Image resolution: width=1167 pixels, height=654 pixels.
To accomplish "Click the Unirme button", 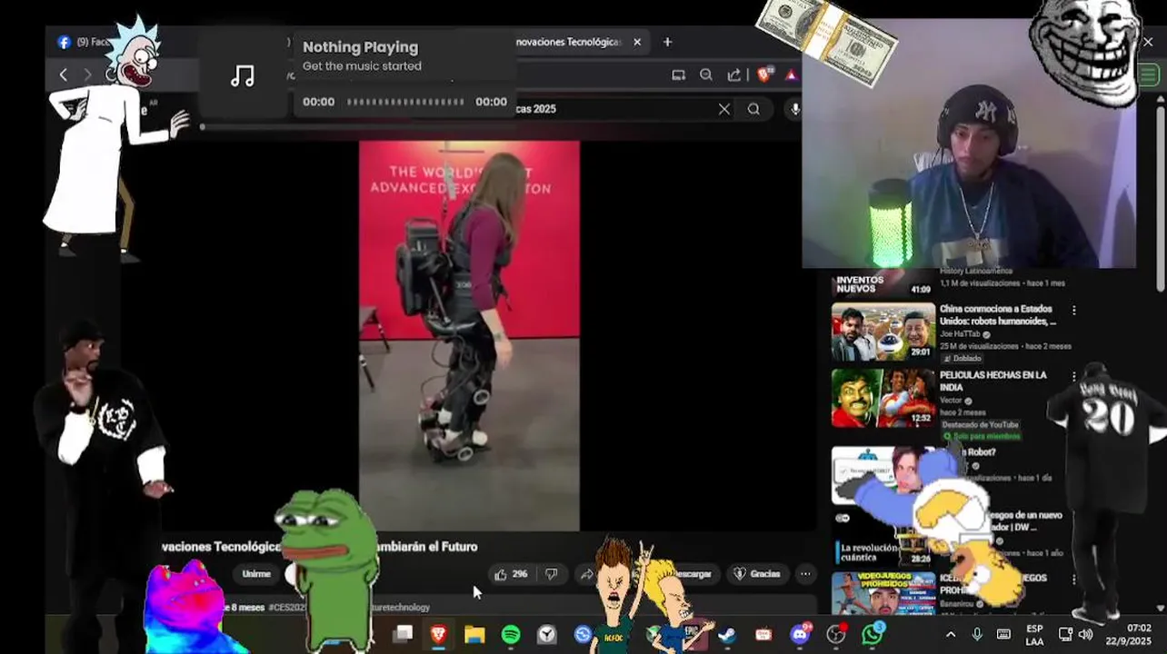I will (256, 574).
